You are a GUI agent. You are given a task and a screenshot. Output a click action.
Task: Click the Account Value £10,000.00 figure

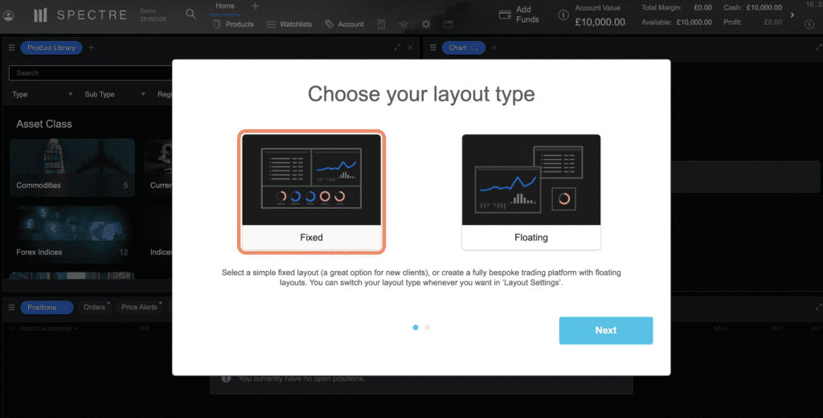point(600,22)
